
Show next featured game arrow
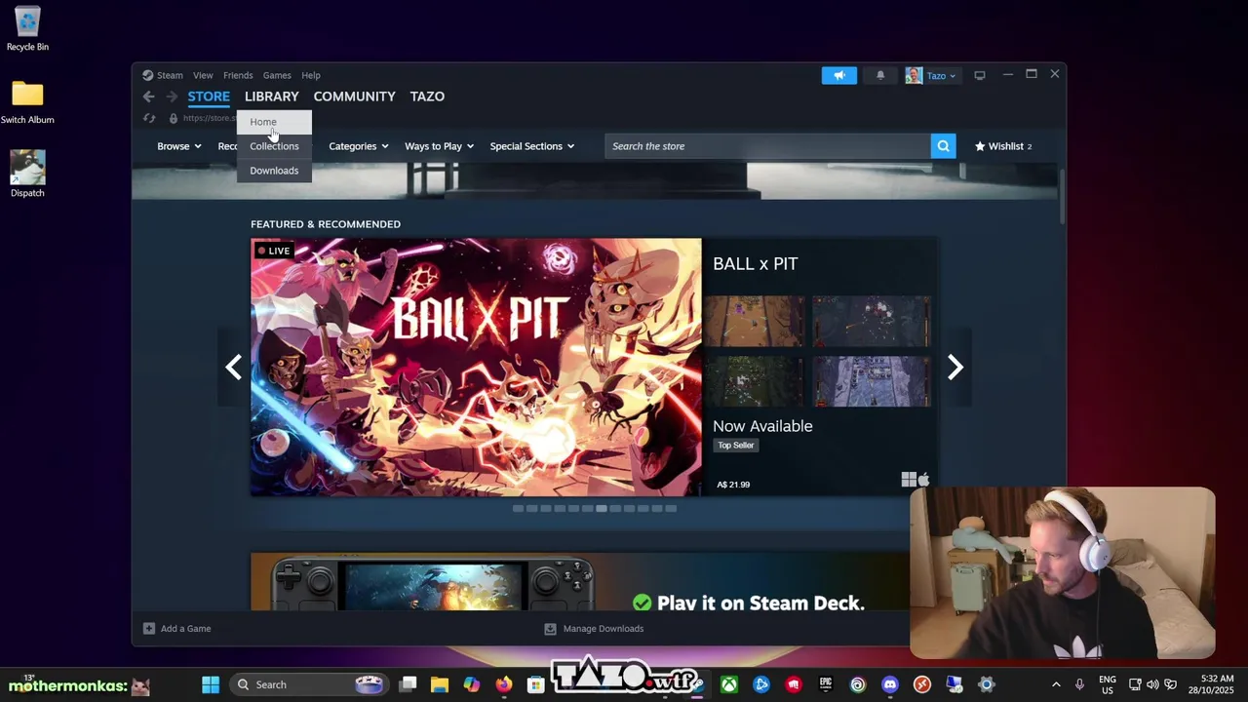(955, 368)
